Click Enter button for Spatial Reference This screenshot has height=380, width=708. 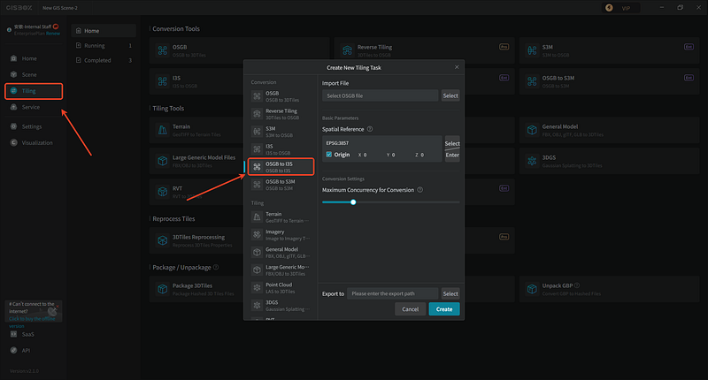(452, 156)
